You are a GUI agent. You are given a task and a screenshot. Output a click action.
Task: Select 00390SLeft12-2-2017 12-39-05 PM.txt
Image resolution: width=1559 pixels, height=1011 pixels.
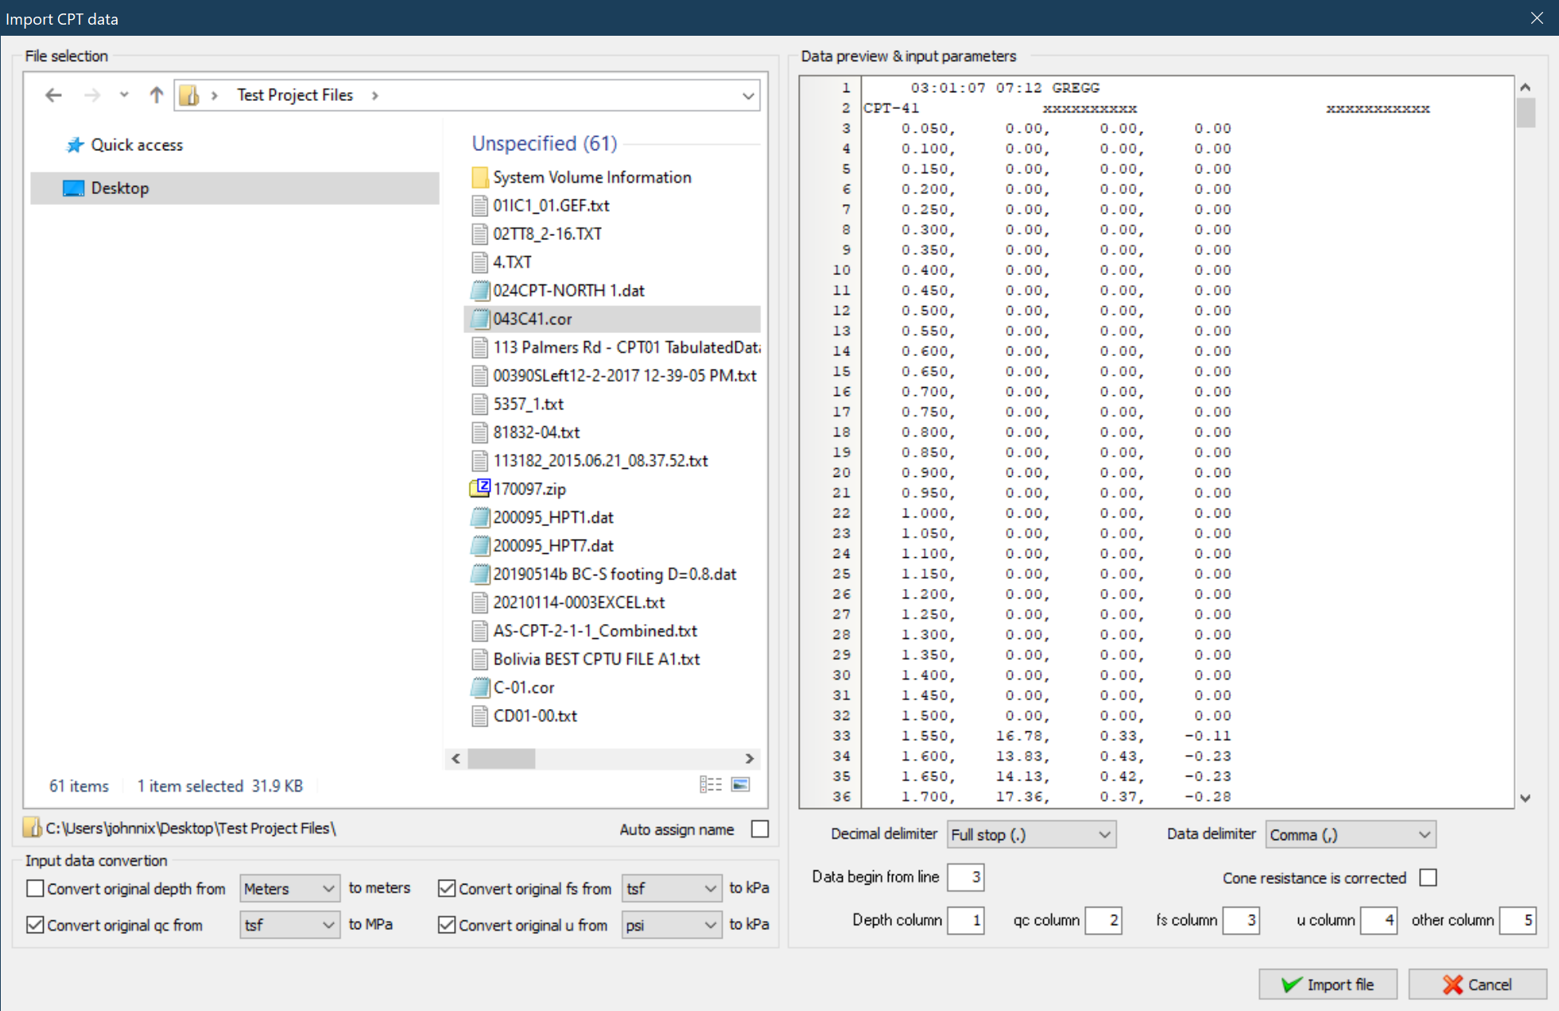coord(625,376)
